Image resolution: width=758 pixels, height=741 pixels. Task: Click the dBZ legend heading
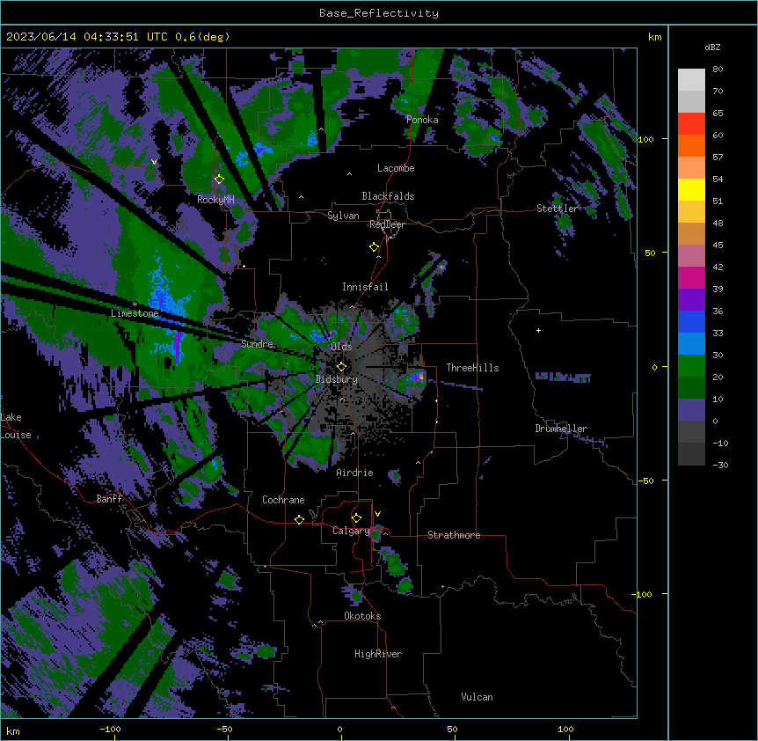click(712, 48)
